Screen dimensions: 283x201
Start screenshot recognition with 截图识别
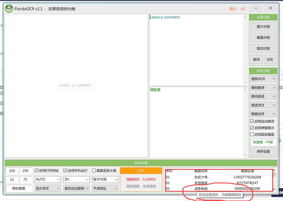coord(263,37)
